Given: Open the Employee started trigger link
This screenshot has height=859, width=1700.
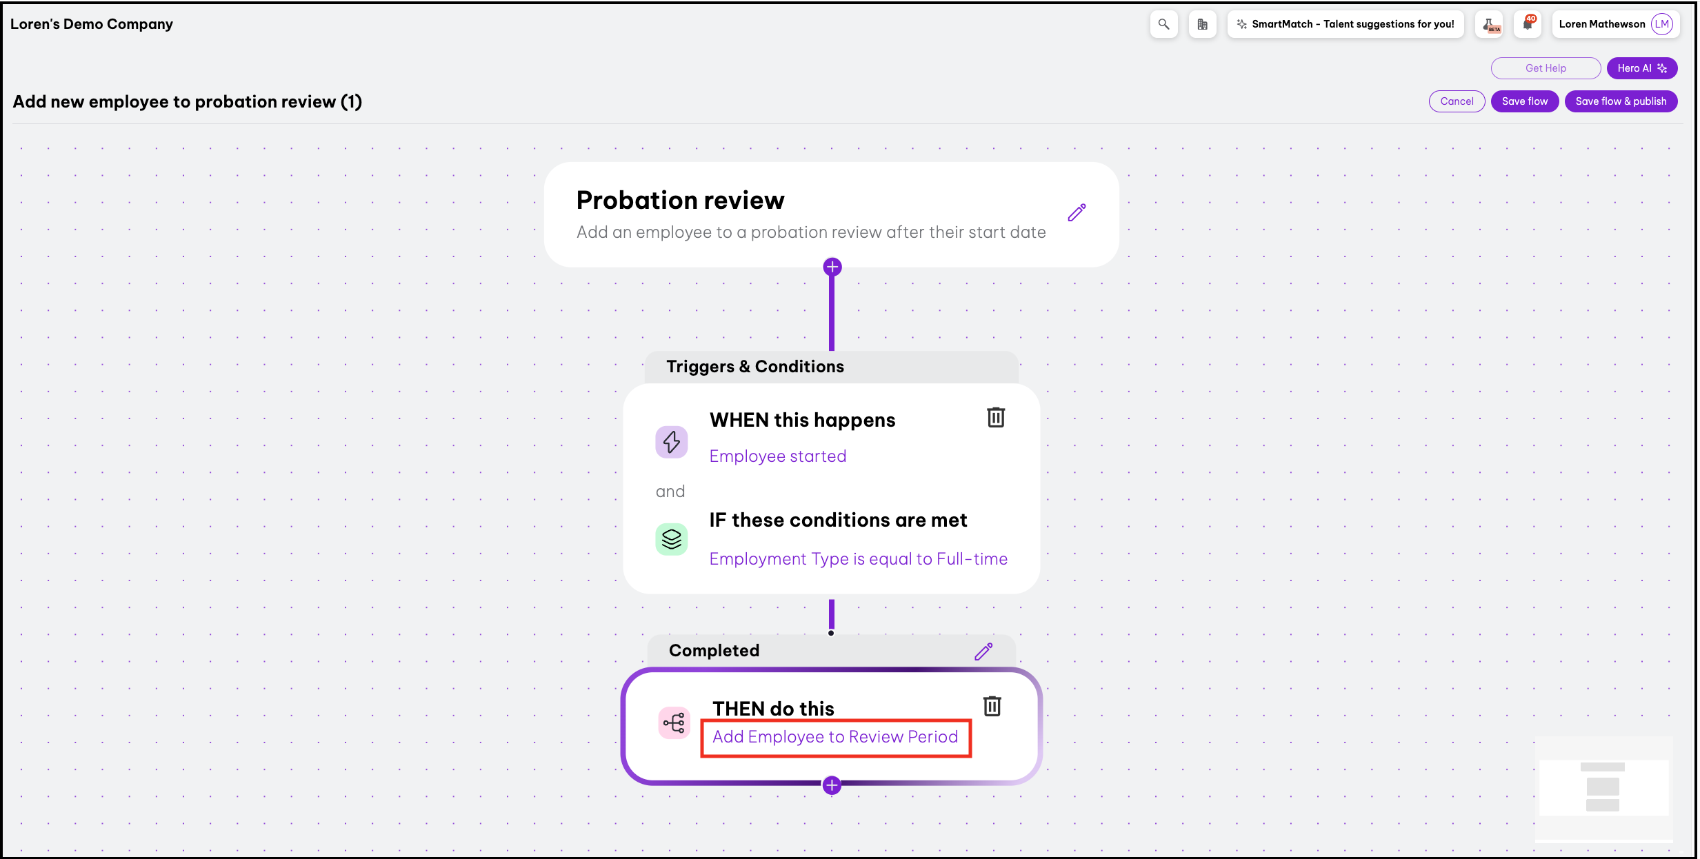Looking at the screenshot, I should [x=777, y=456].
